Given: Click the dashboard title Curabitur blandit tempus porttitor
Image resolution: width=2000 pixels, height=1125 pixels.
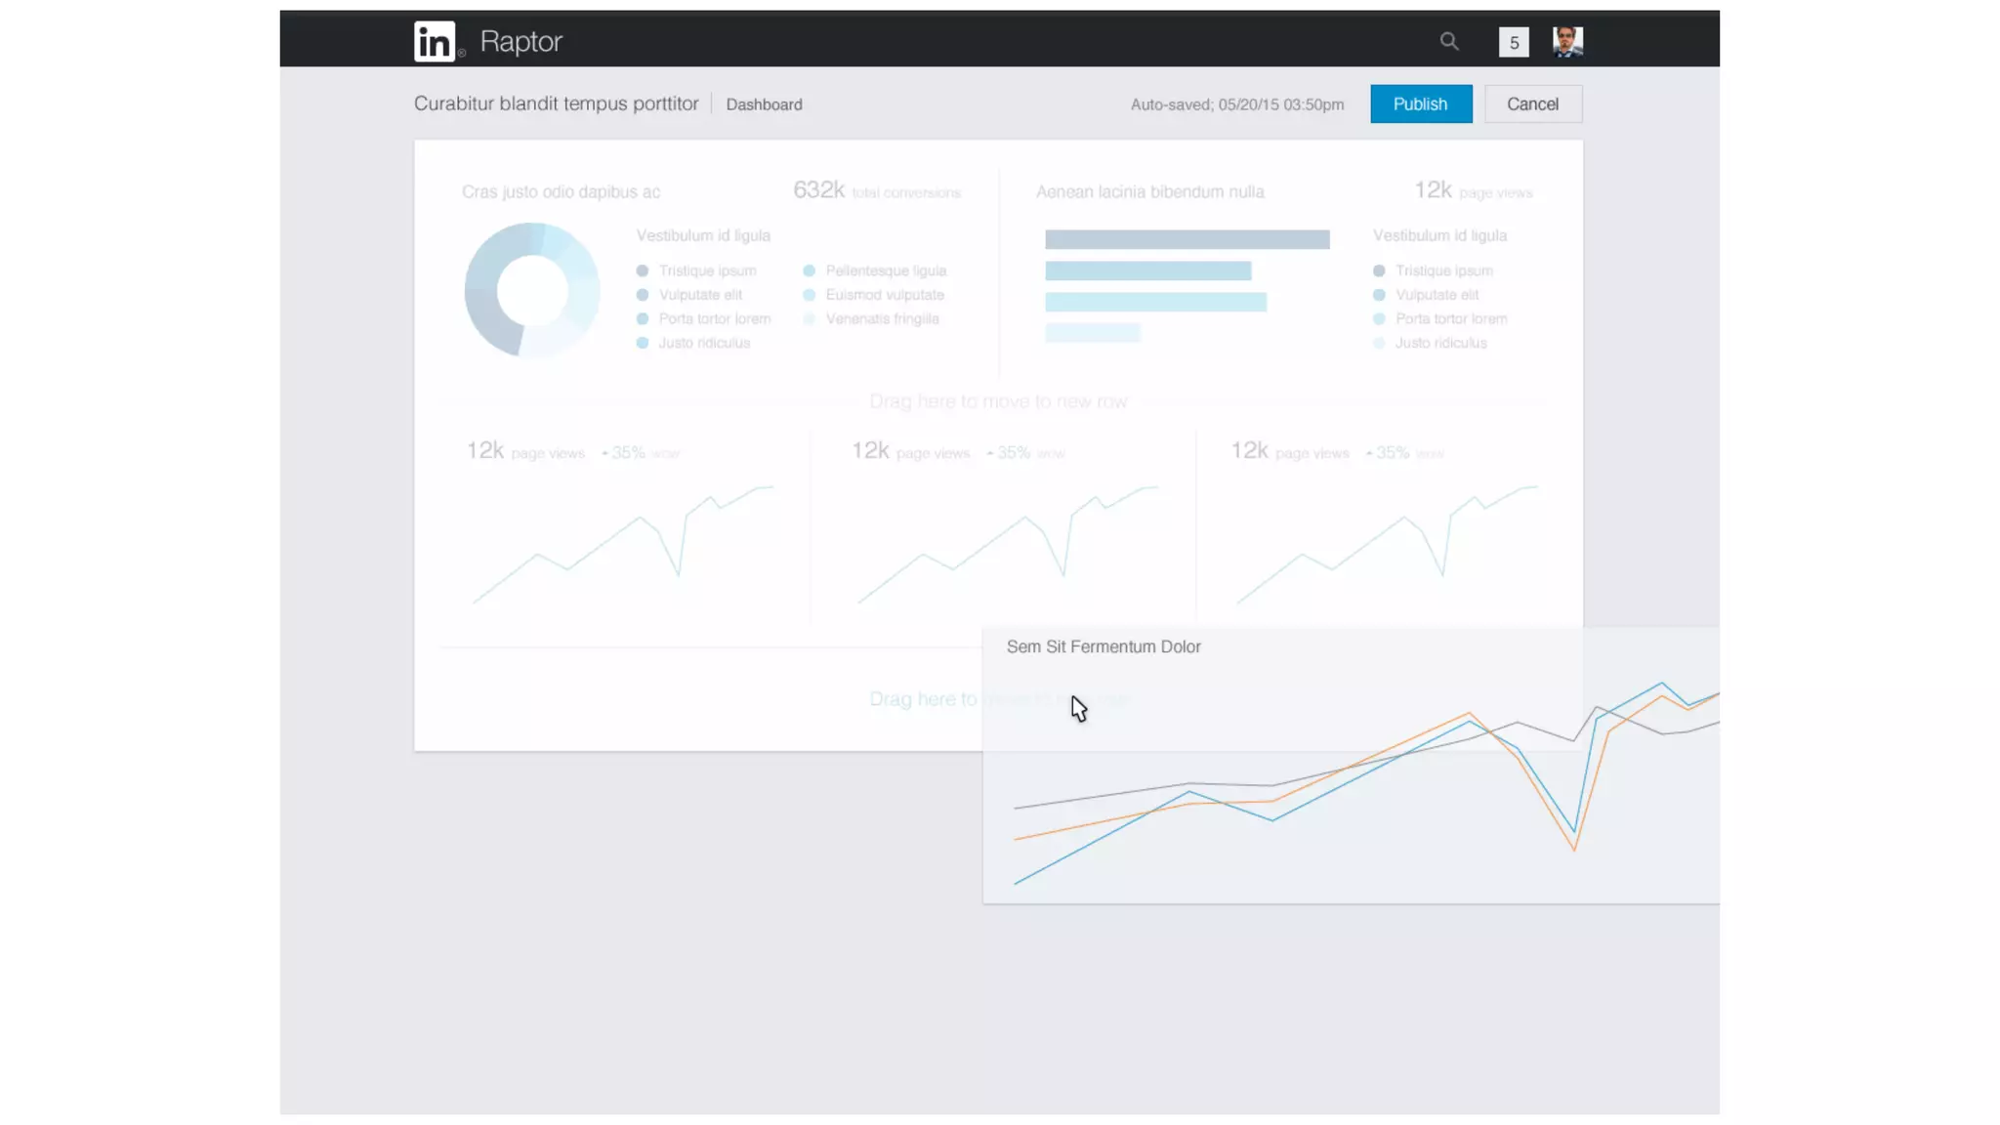Looking at the screenshot, I should click(556, 104).
